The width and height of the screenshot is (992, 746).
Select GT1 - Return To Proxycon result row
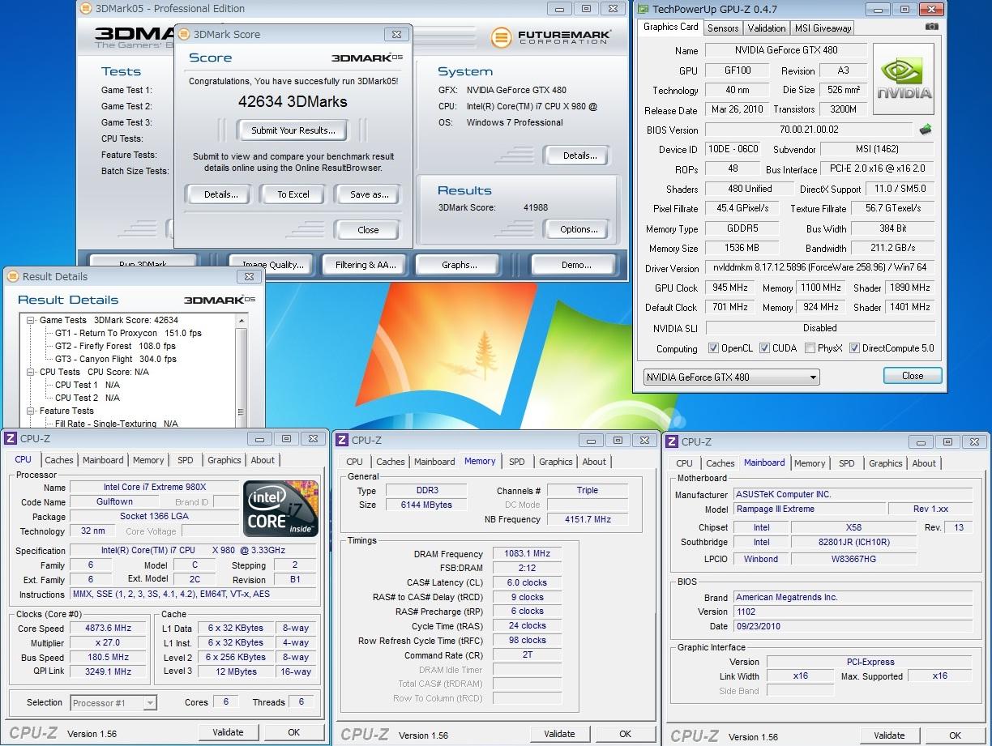click(128, 333)
